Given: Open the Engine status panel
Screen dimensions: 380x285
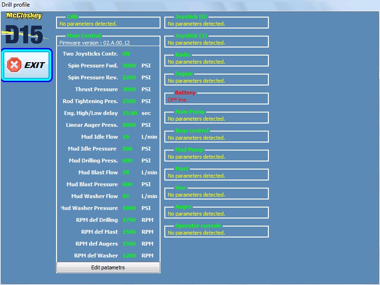Looking at the screenshot, I should coord(216,80).
